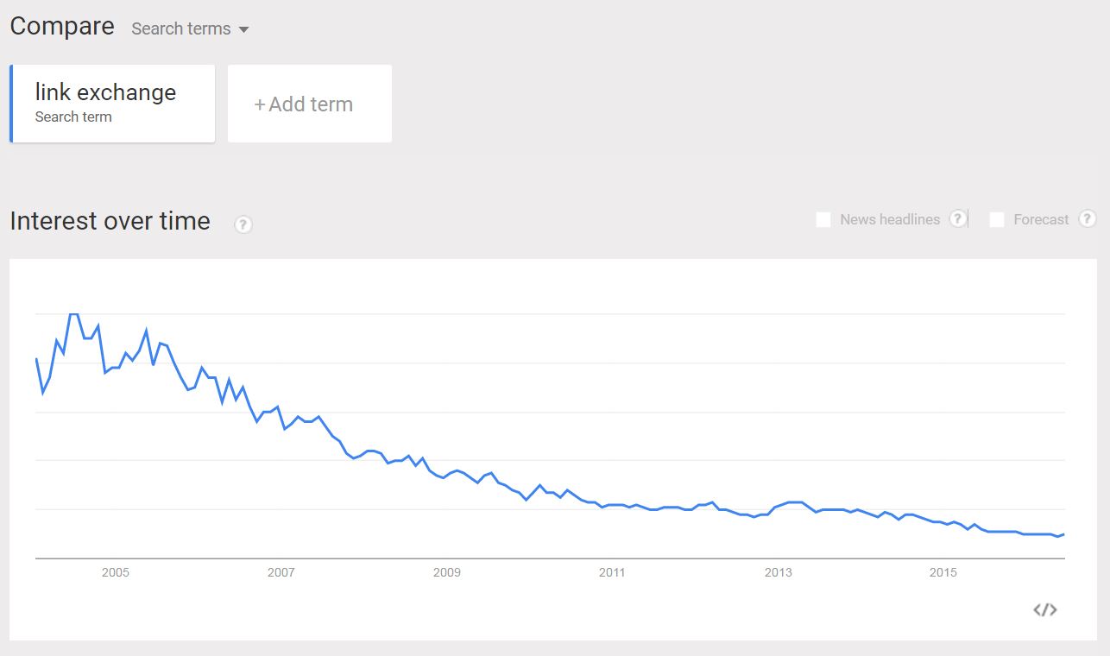
Task: Enable the News headlines checkbox
Action: pos(823,219)
